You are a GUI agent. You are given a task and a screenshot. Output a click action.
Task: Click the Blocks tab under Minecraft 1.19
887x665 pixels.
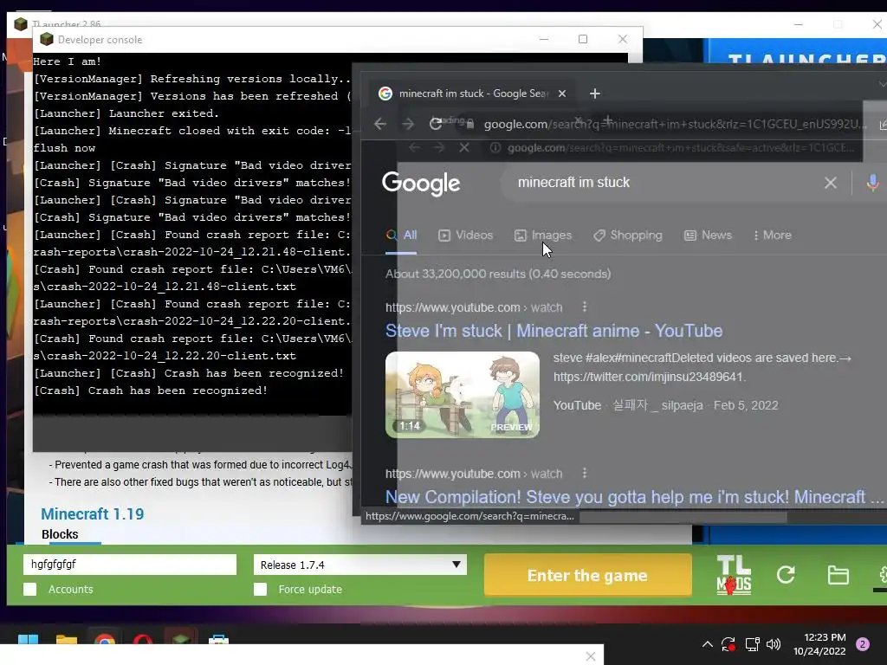pos(60,534)
